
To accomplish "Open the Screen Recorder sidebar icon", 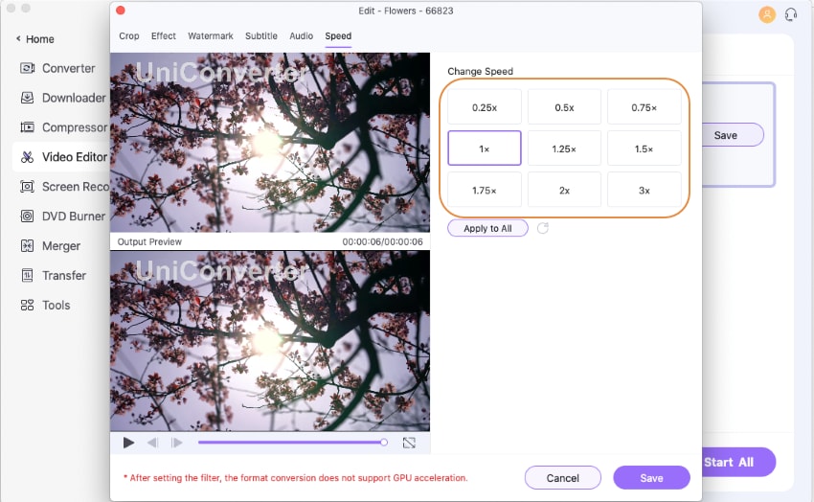I will pos(27,187).
